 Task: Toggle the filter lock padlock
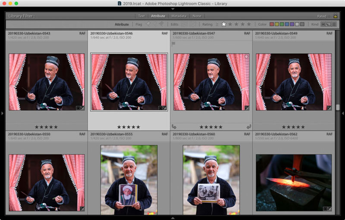click(336, 16)
